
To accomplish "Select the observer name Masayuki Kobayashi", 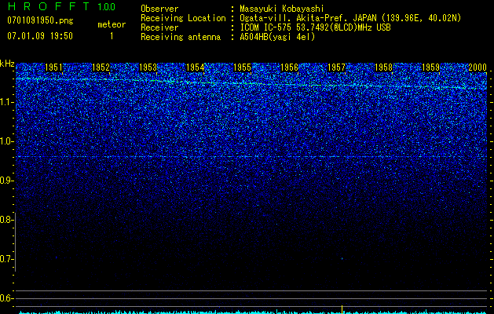I will point(282,9).
